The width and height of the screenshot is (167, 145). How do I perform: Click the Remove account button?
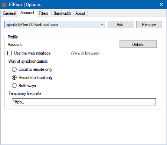(149, 24)
